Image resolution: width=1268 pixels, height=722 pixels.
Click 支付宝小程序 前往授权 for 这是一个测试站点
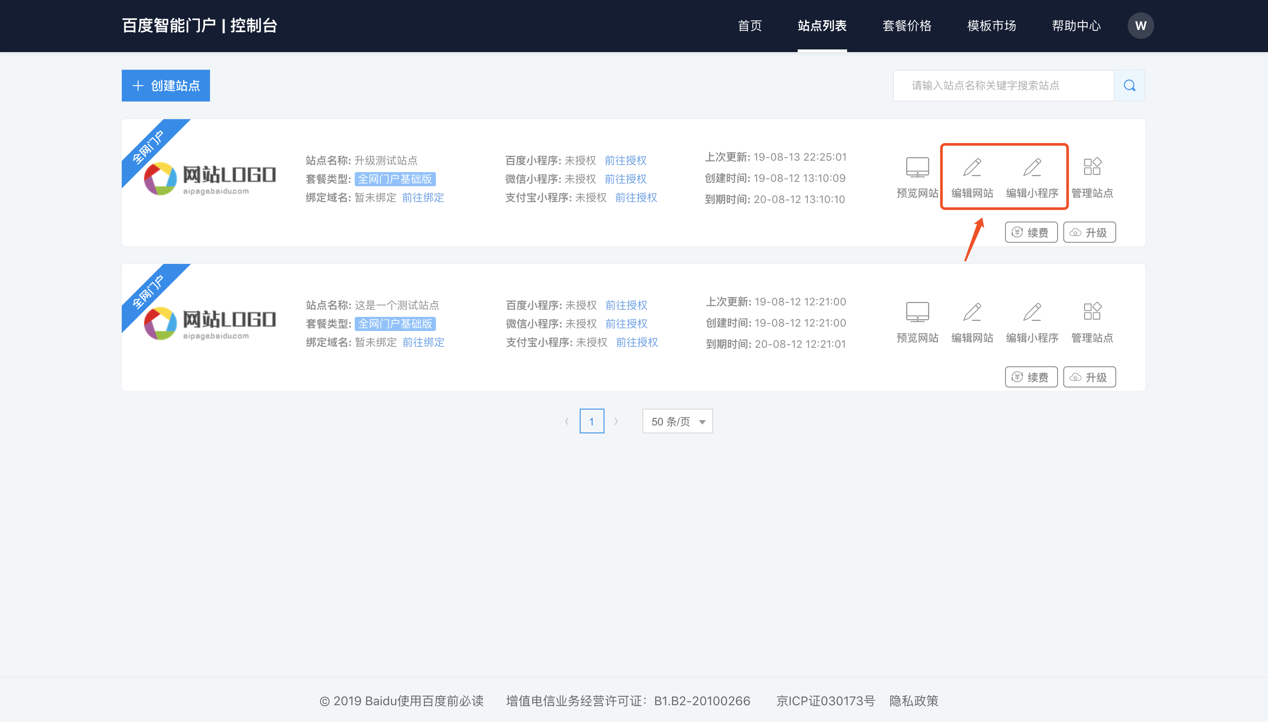point(637,342)
